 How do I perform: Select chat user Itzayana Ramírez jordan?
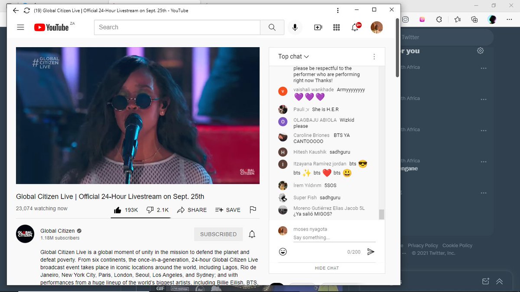320,164
